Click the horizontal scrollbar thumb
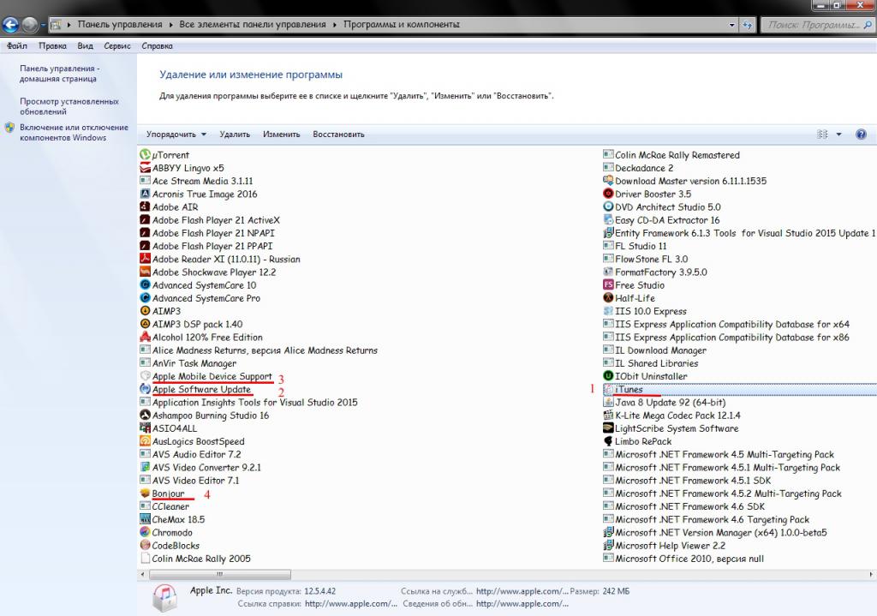 [220, 574]
